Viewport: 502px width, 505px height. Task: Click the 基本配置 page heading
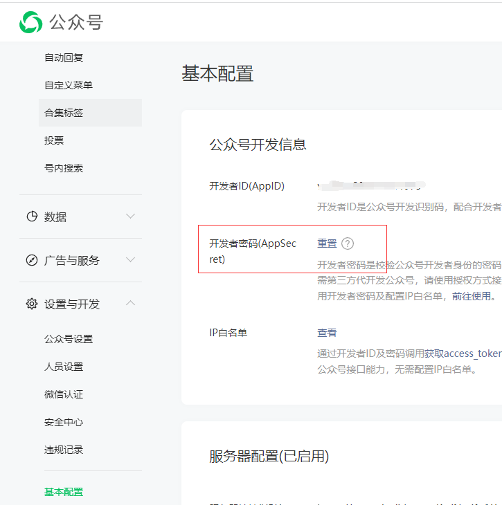point(217,73)
